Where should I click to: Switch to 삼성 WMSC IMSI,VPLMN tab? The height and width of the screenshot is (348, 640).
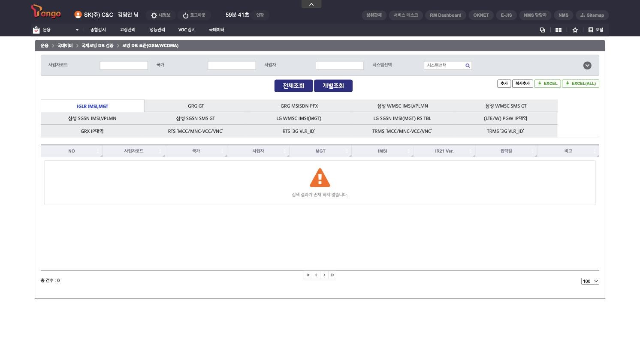tap(402, 106)
